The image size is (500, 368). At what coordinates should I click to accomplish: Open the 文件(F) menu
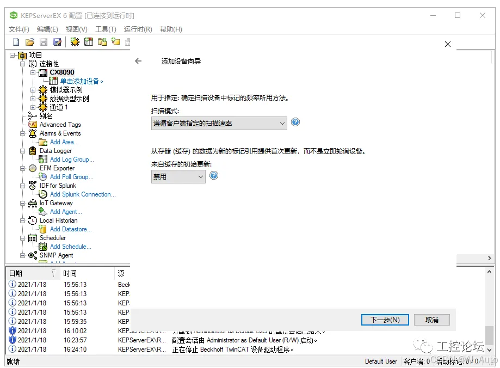[19, 29]
